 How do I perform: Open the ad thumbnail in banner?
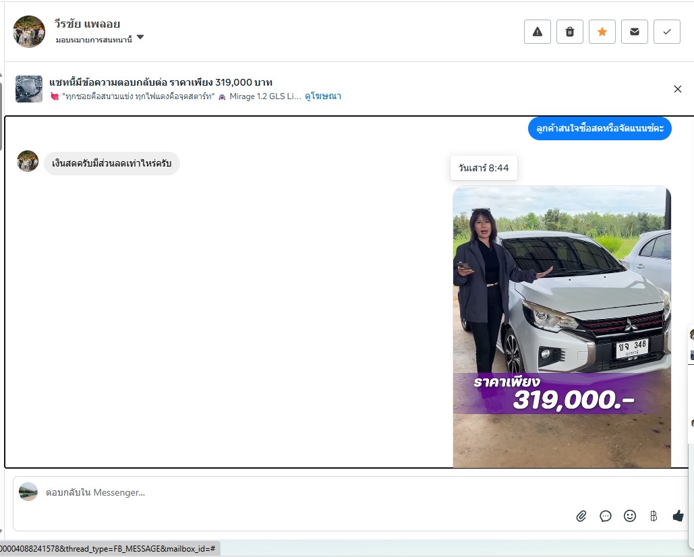[x=29, y=89]
